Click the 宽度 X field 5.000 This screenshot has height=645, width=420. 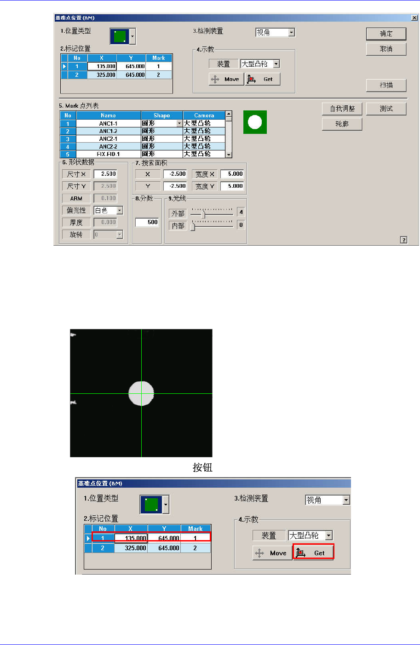click(232, 174)
